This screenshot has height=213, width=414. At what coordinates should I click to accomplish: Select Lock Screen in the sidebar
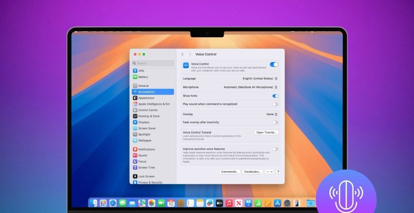[153, 177]
